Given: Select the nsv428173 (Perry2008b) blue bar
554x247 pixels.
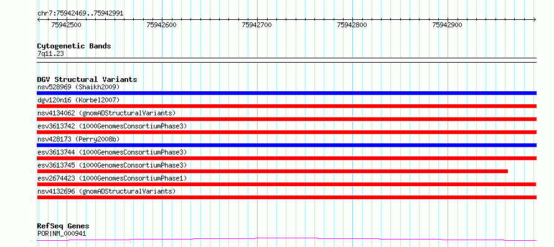Looking at the screenshot, I should (x=286, y=145).
